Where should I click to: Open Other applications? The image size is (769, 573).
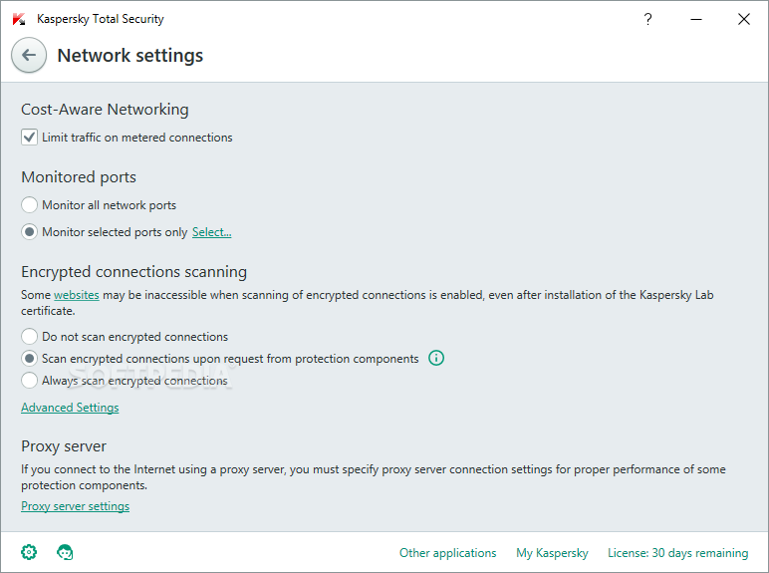(x=448, y=553)
